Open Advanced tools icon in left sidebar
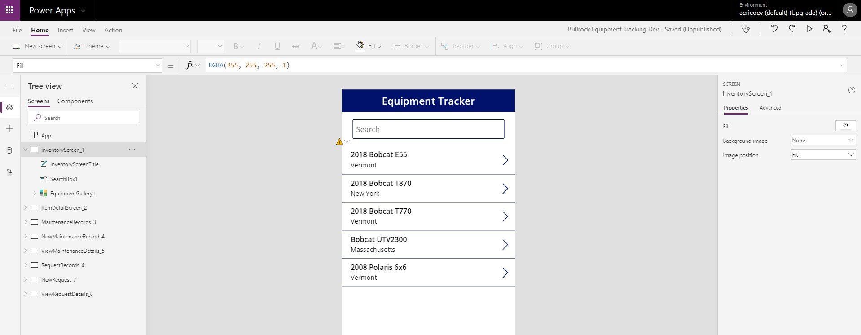Viewport: 861px width, 335px height. 9,172
